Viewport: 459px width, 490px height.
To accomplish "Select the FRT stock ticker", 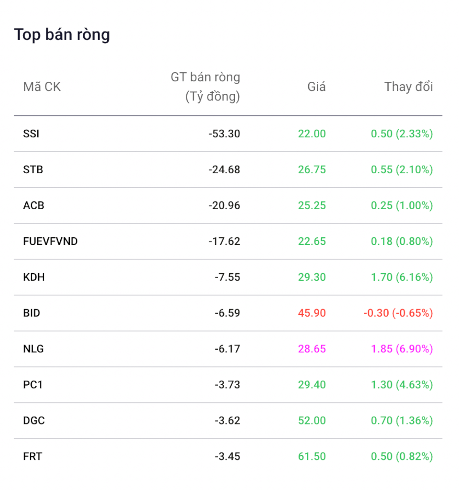I will coord(33,457).
